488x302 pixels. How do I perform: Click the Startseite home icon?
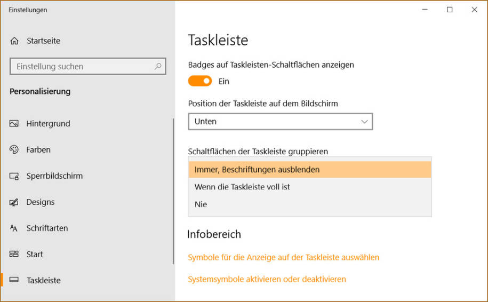[x=14, y=41]
